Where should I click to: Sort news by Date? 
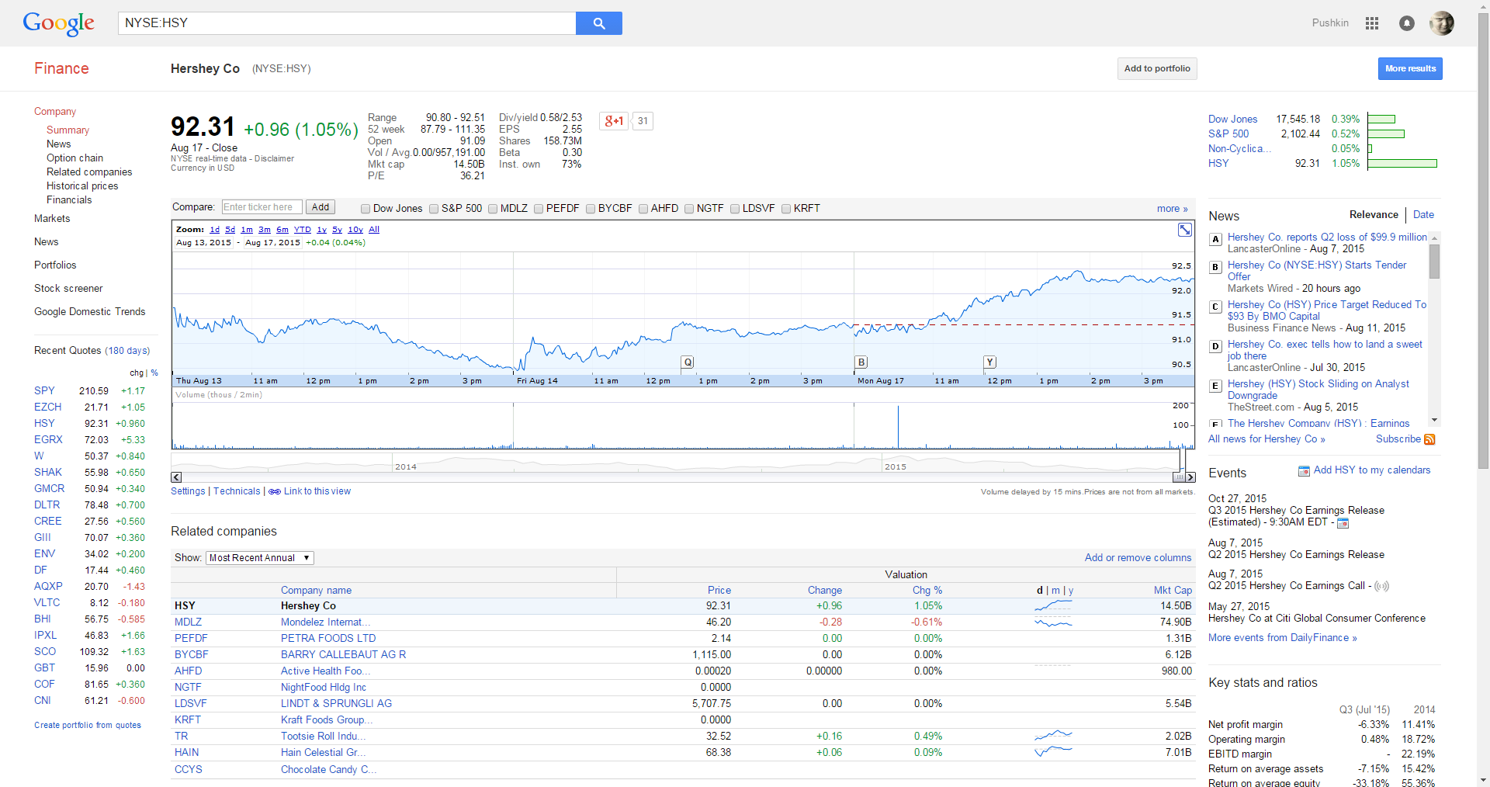click(1423, 215)
